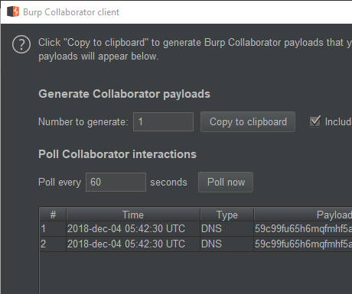Click the Copy to clipboard button
352x294 pixels.
[x=248, y=121]
